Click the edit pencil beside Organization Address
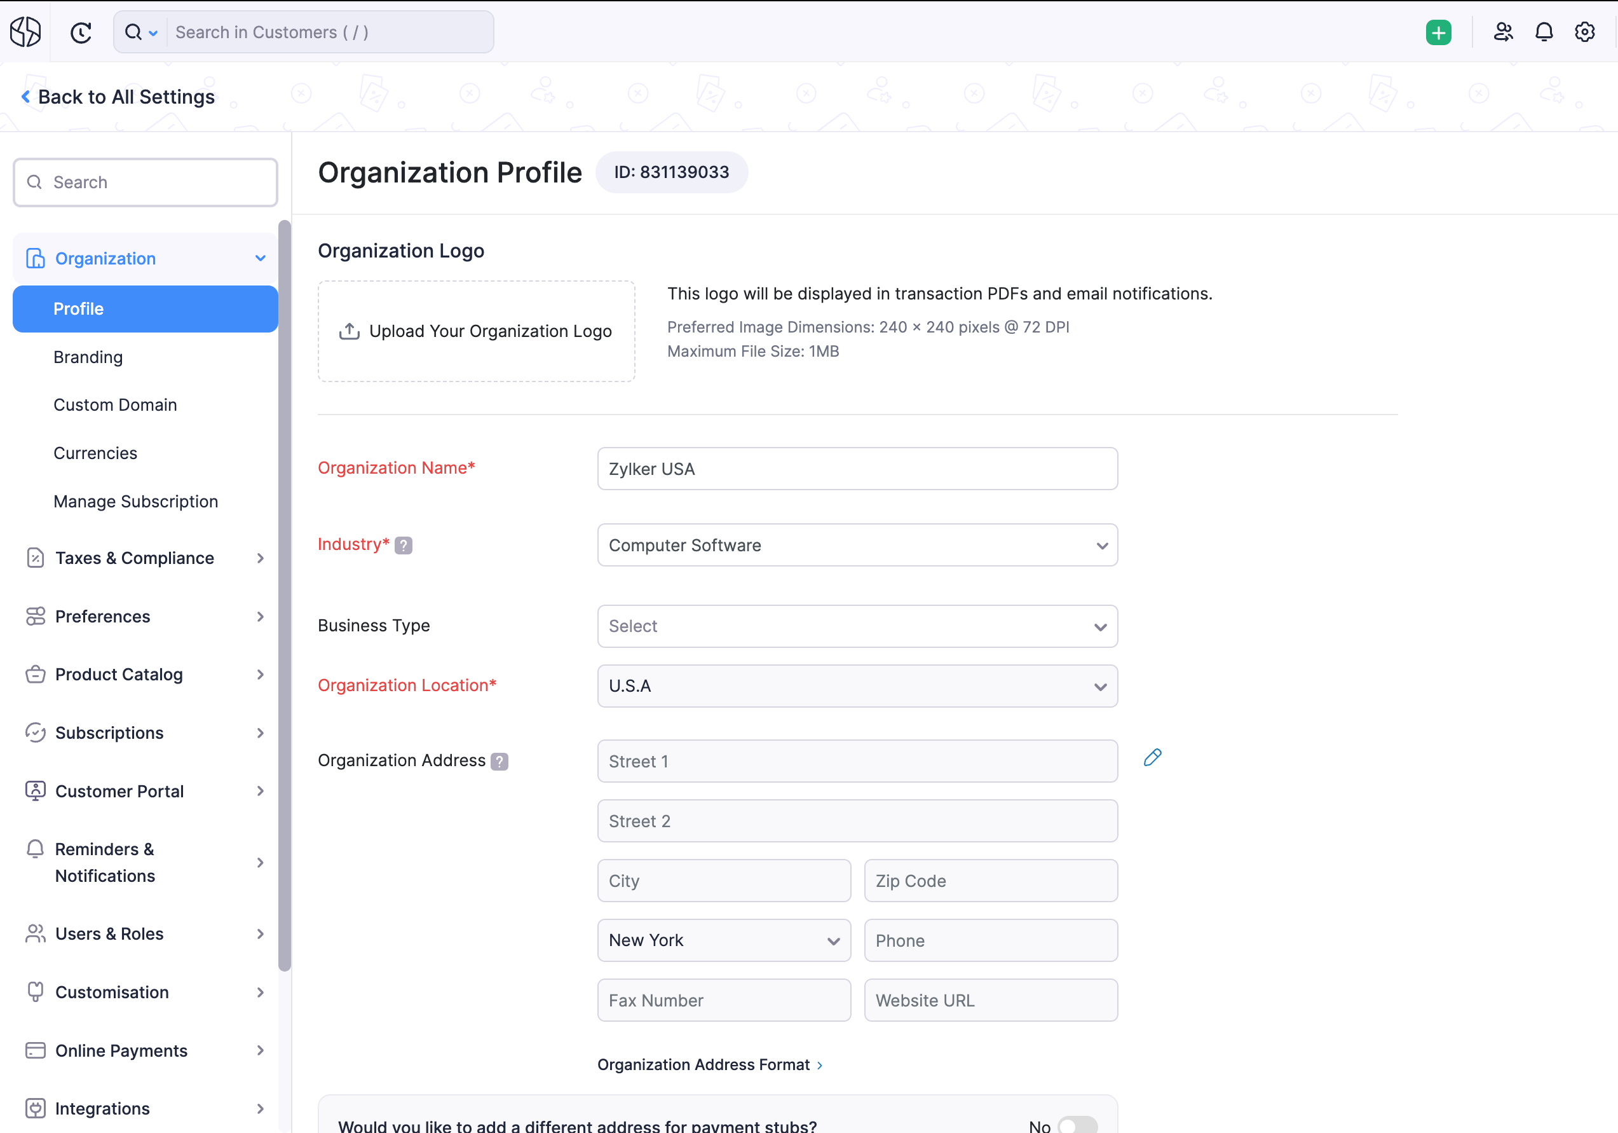This screenshot has width=1618, height=1133. click(x=1152, y=757)
